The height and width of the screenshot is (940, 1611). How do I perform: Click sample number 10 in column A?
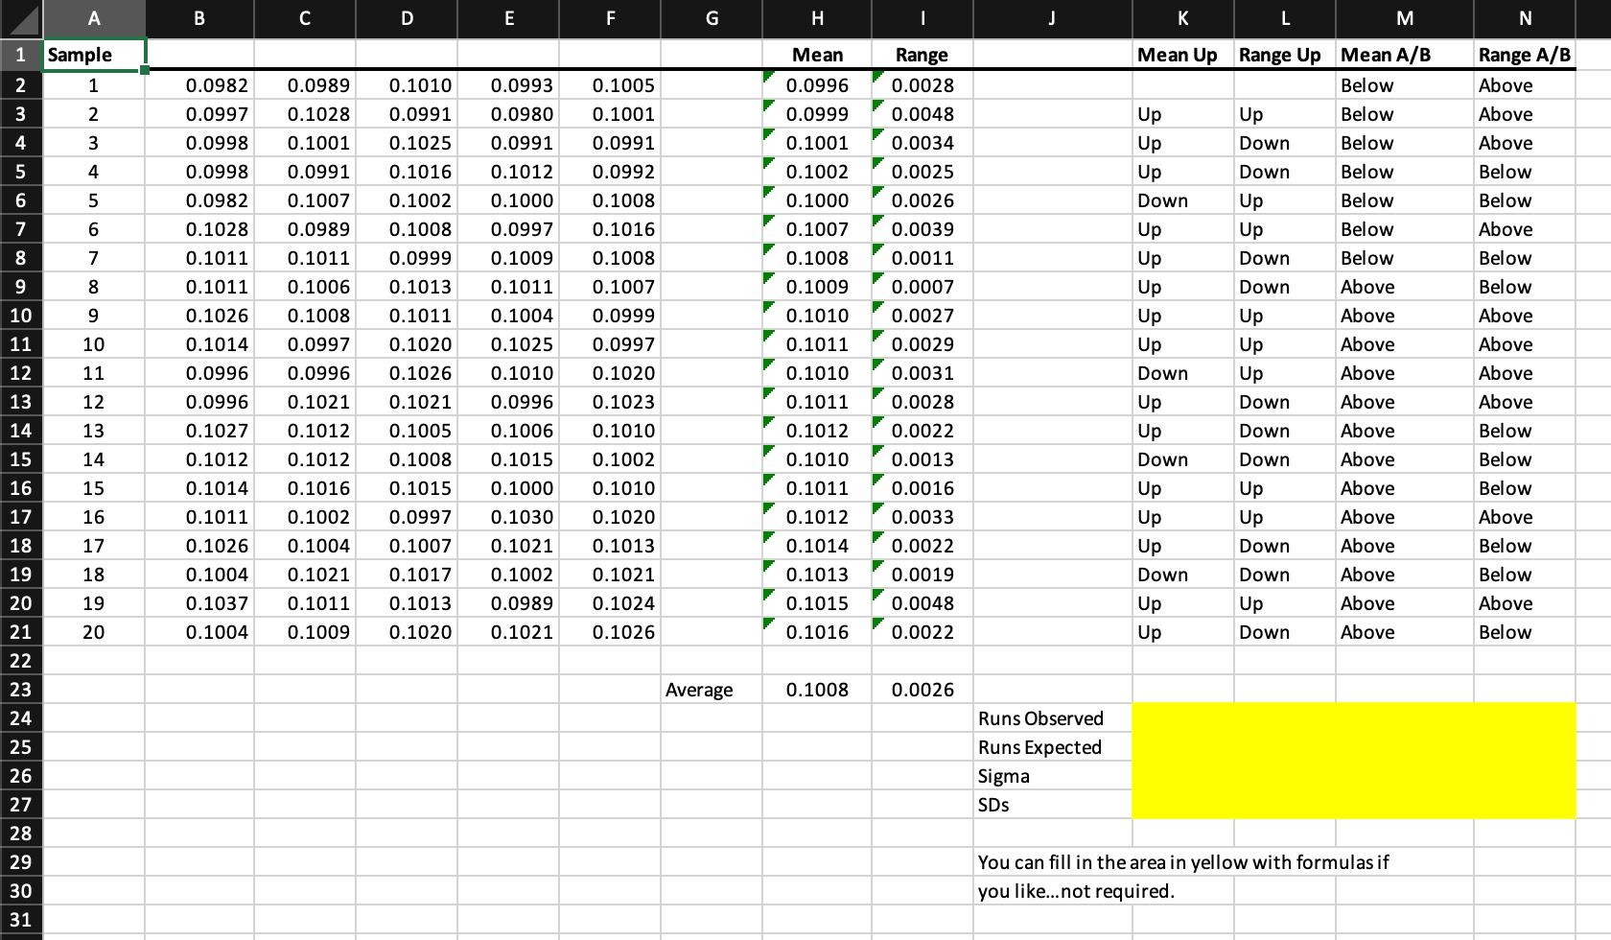click(94, 344)
